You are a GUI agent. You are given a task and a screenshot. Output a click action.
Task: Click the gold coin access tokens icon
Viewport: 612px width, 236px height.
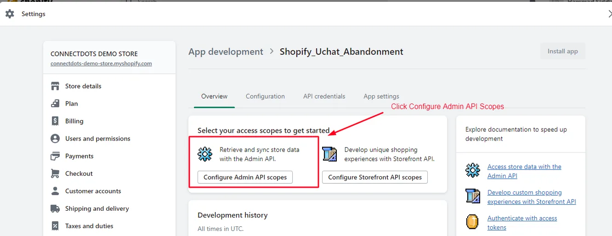472,222
